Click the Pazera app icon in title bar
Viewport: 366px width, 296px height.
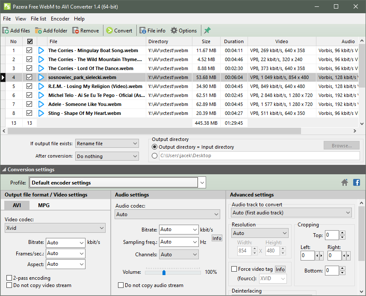7,6
